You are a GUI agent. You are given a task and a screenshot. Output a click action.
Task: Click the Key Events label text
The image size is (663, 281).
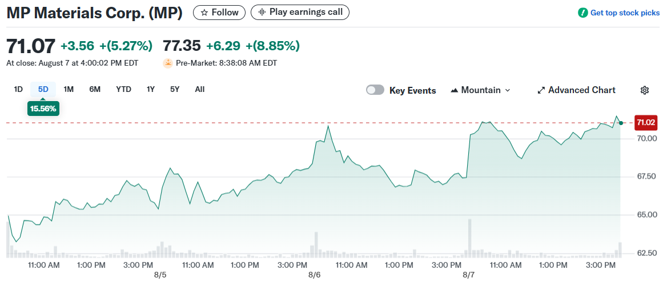[x=412, y=90]
